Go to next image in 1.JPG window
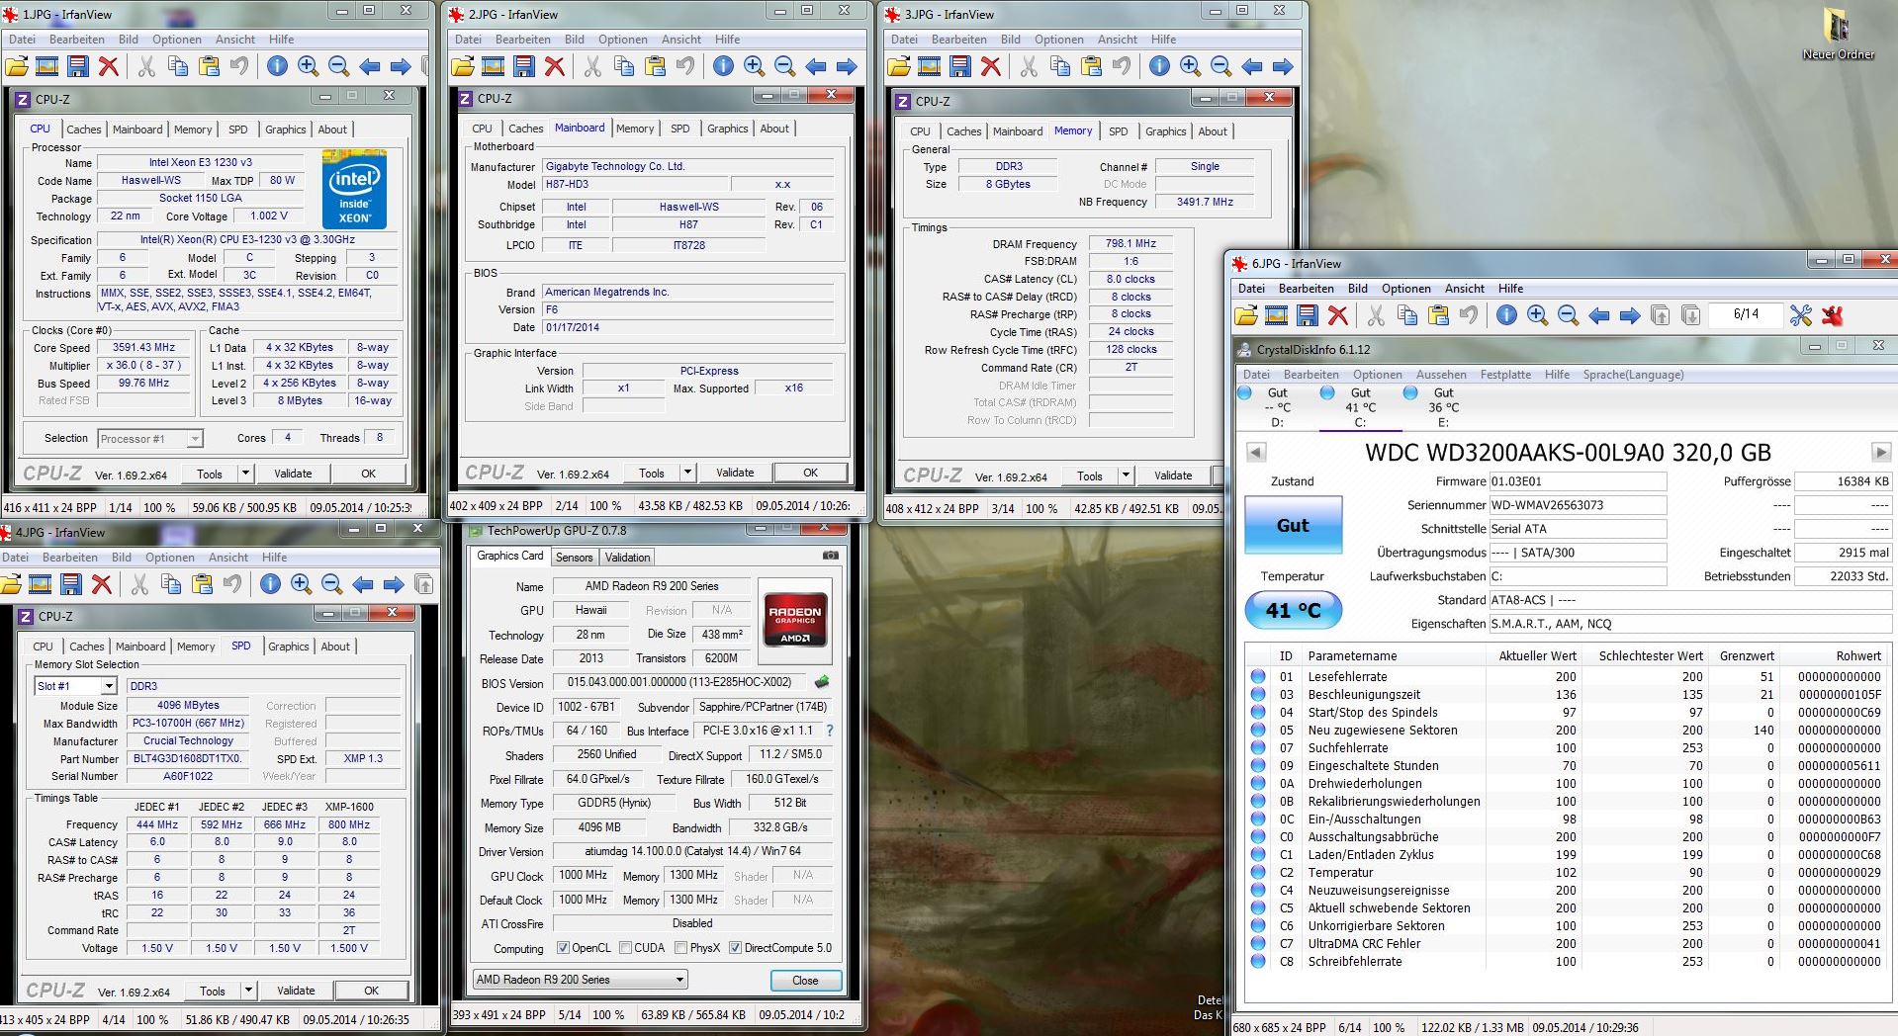This screenshot has height=1036, width=1898. [x=401, y=66]
